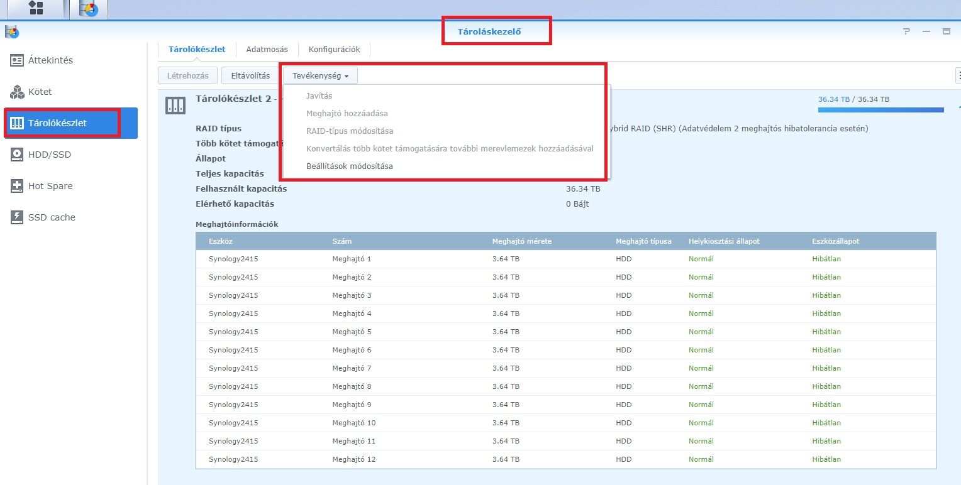This screenshot has height=485, width=961.
Task: Click the Storage Manager taskbar icon
Action: click(x=89, y=9)
